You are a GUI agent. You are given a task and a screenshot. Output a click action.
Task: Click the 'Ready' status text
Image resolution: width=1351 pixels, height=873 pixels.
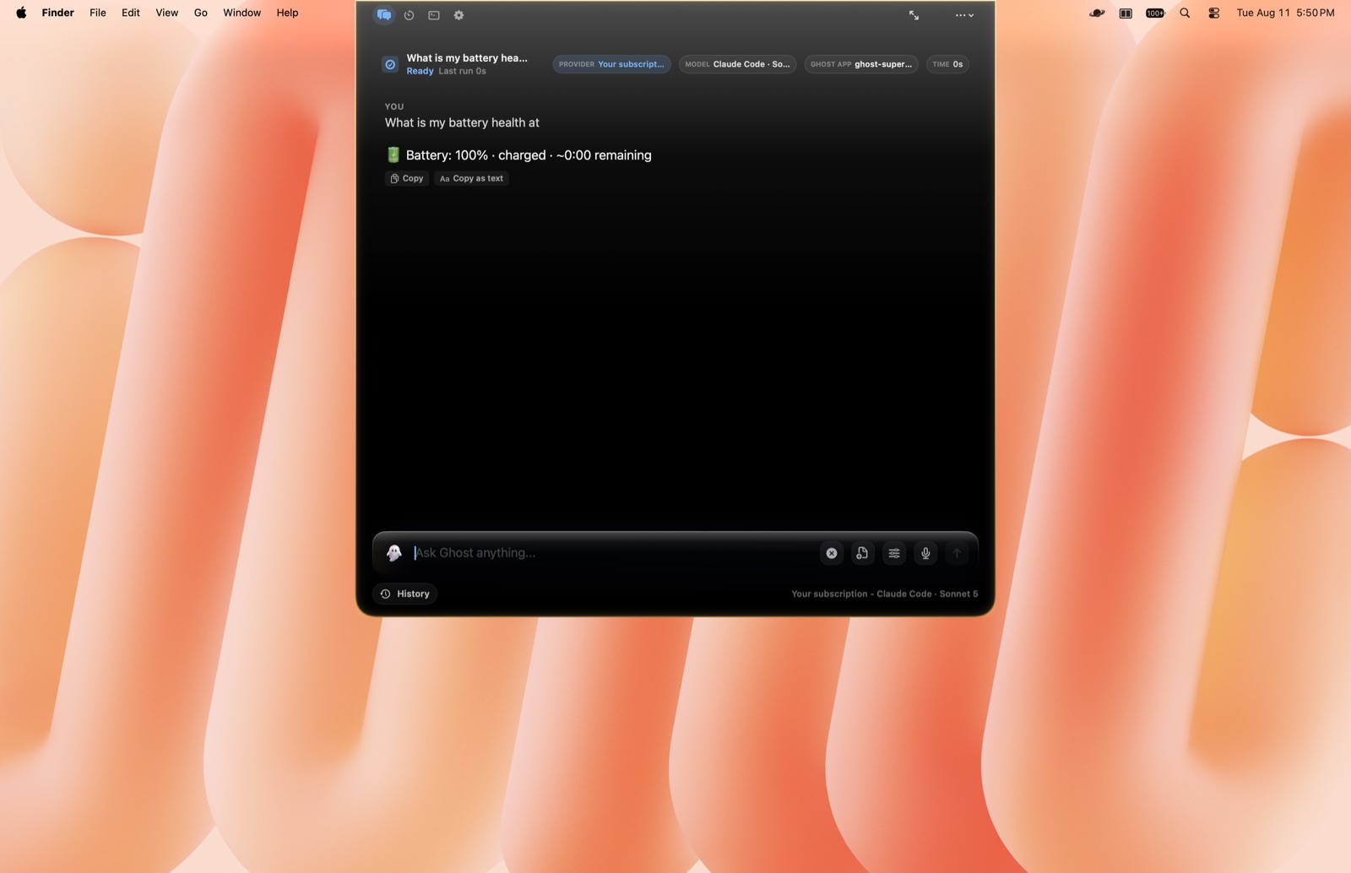pos(420,71)
